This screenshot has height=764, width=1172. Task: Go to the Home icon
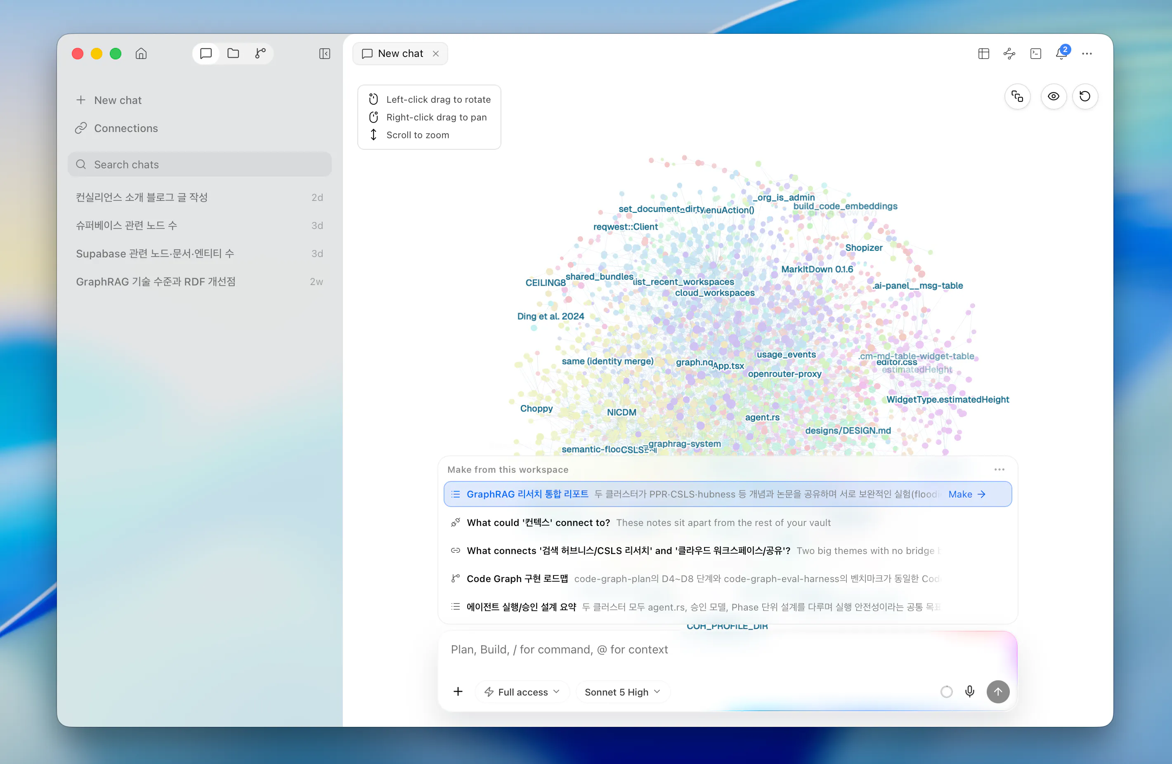[141, 53]
